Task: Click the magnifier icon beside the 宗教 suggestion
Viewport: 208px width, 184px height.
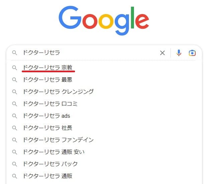Action: [x=15, y=68]
